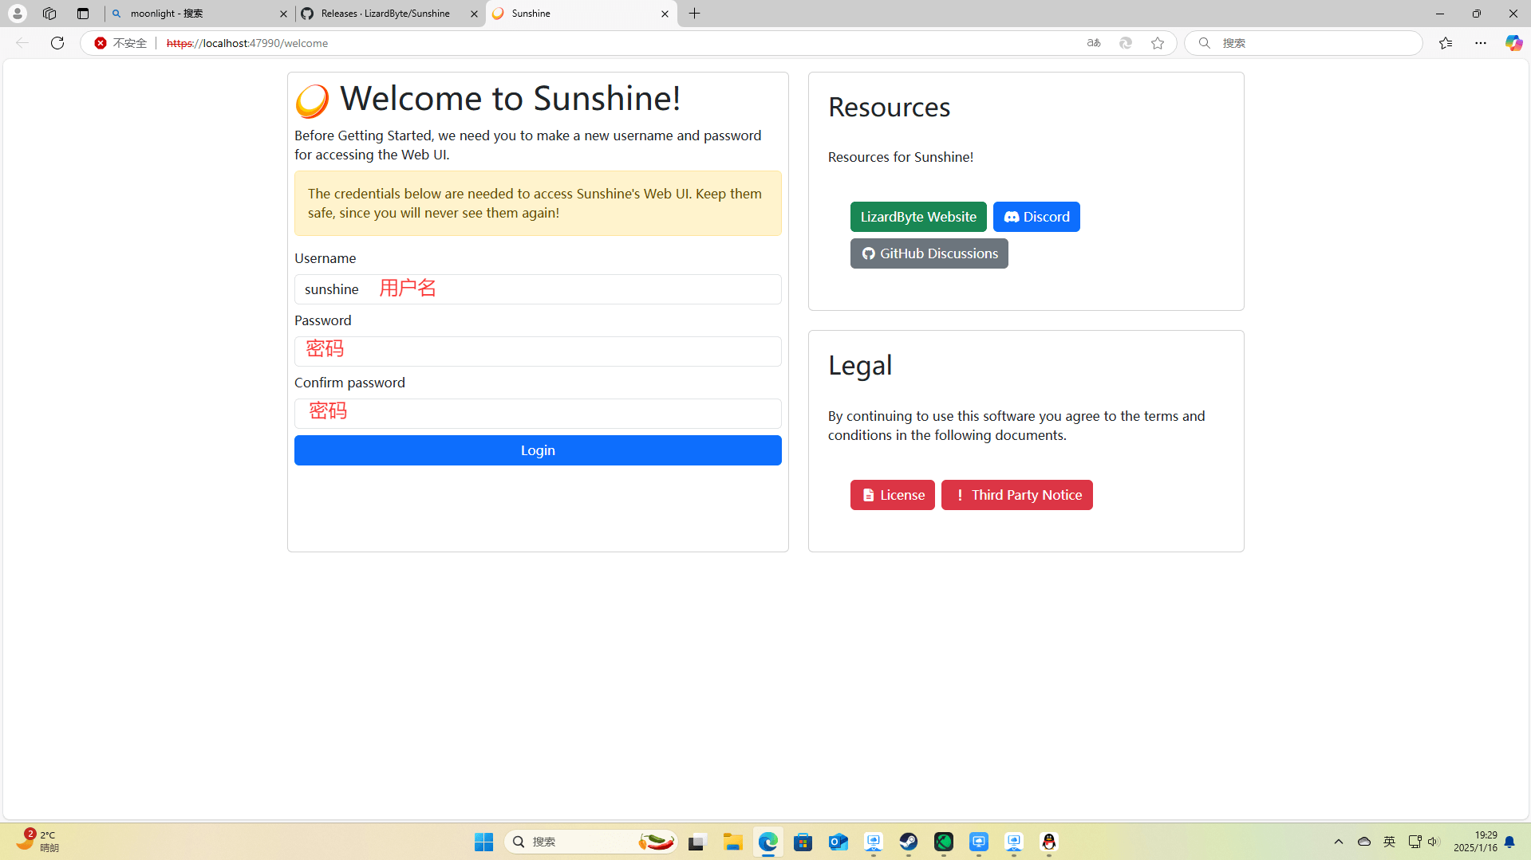
Task: Close the Releases LizardByte/Sunshine tab
Action: point(474,14)
